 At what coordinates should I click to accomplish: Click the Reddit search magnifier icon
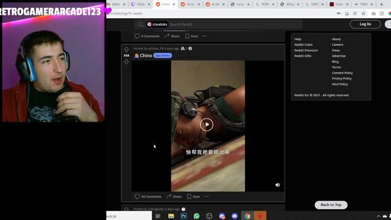tap(141, 24)
